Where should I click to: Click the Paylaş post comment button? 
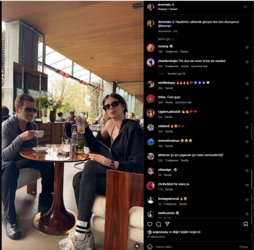pyautogui.click(x=243, y=247)
